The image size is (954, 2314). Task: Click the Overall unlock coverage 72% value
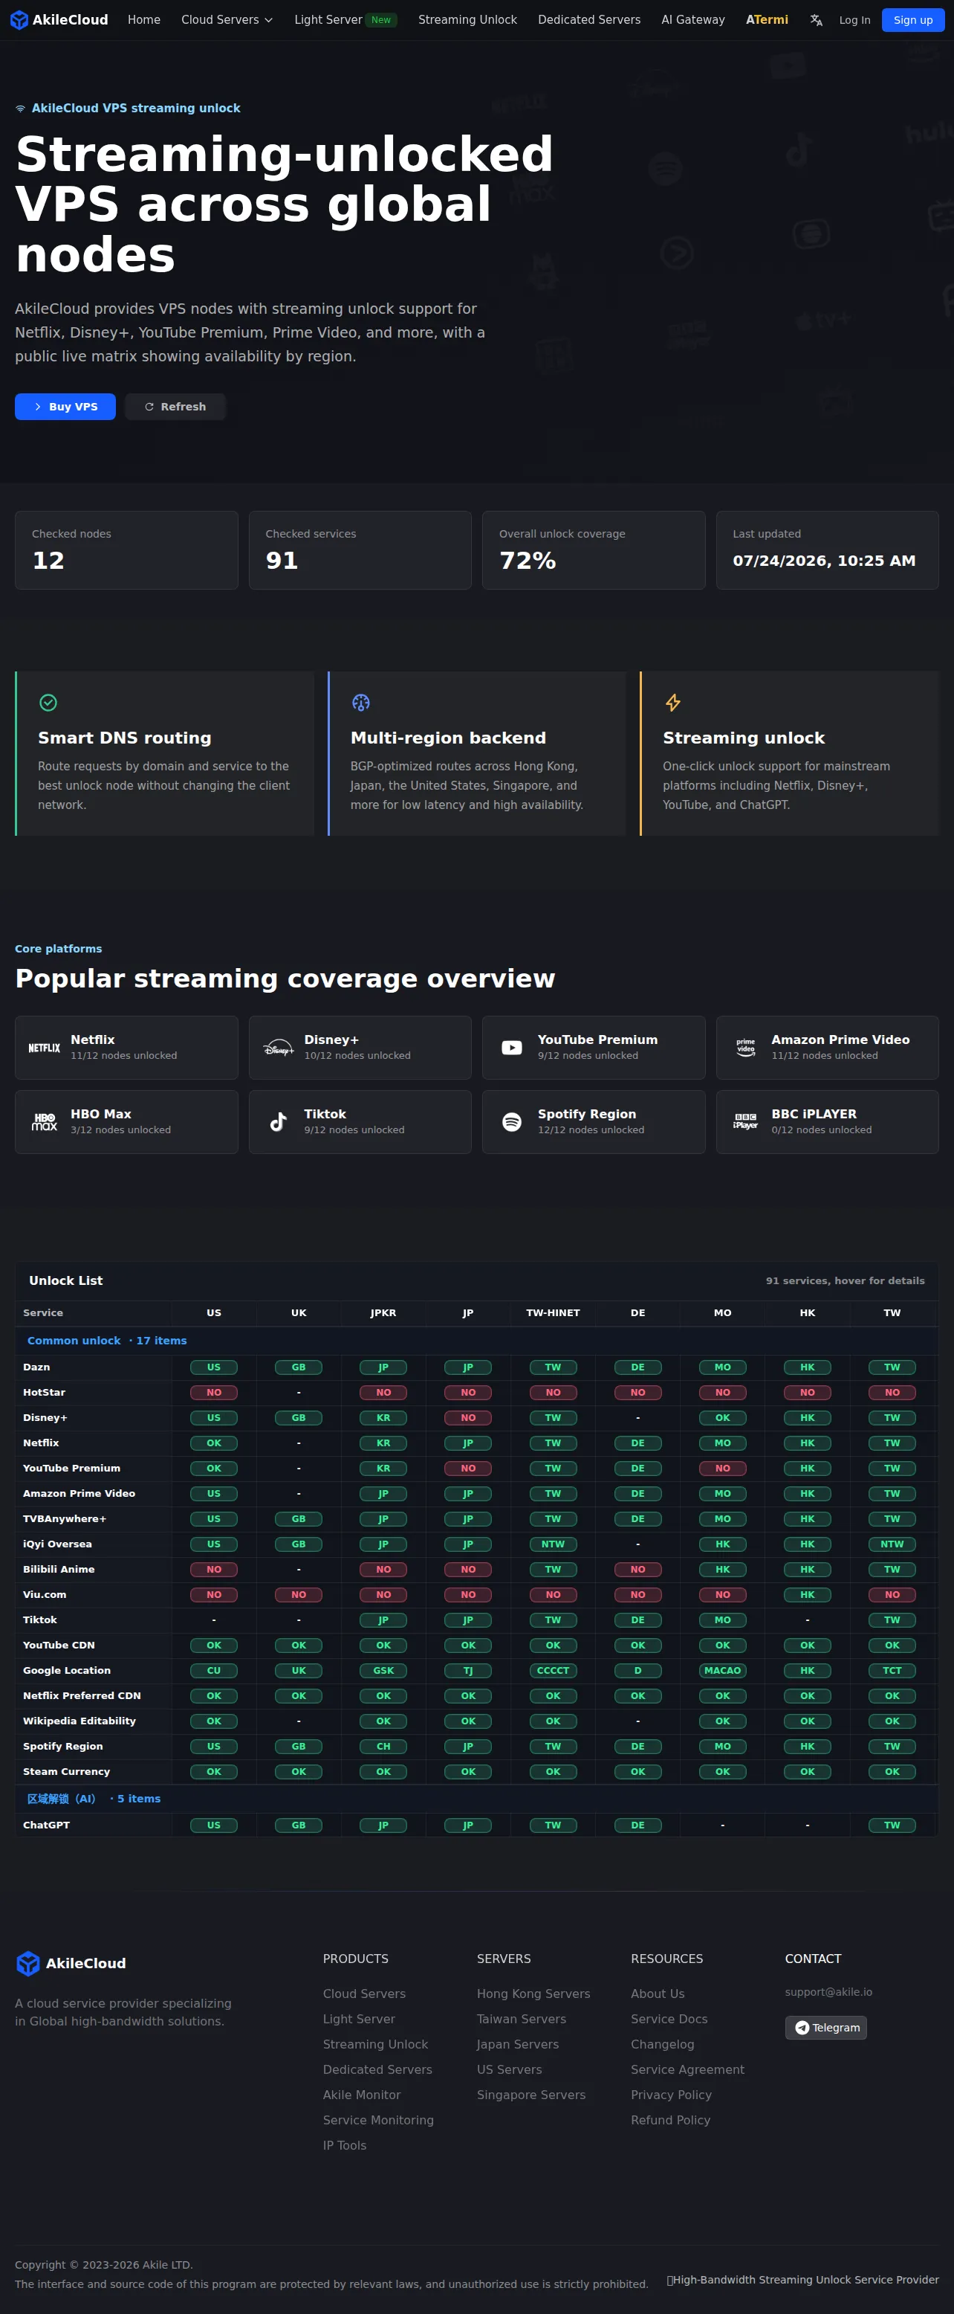528,561
